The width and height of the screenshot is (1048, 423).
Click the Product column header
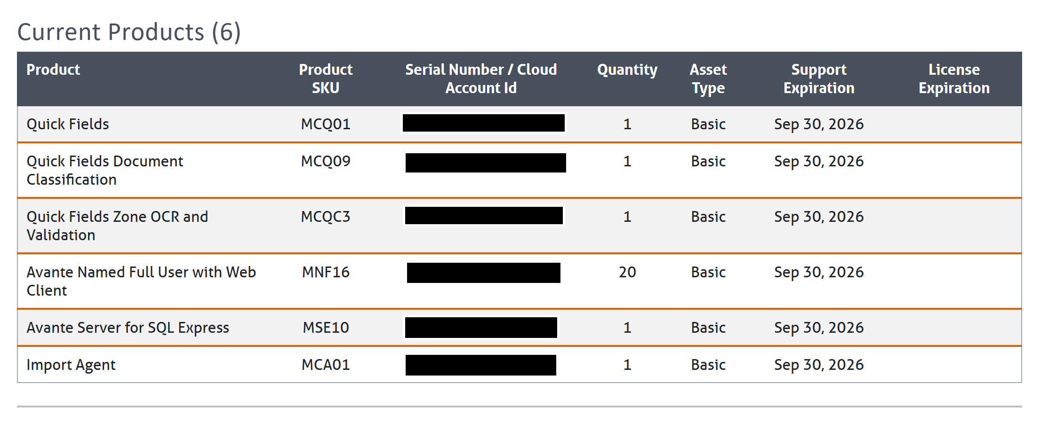pos(53,70)
